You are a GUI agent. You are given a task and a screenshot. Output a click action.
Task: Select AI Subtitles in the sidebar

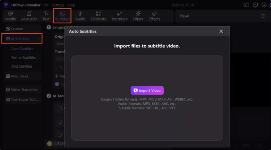click(22, 38)
